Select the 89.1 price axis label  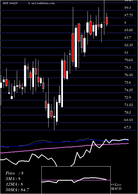128,8
